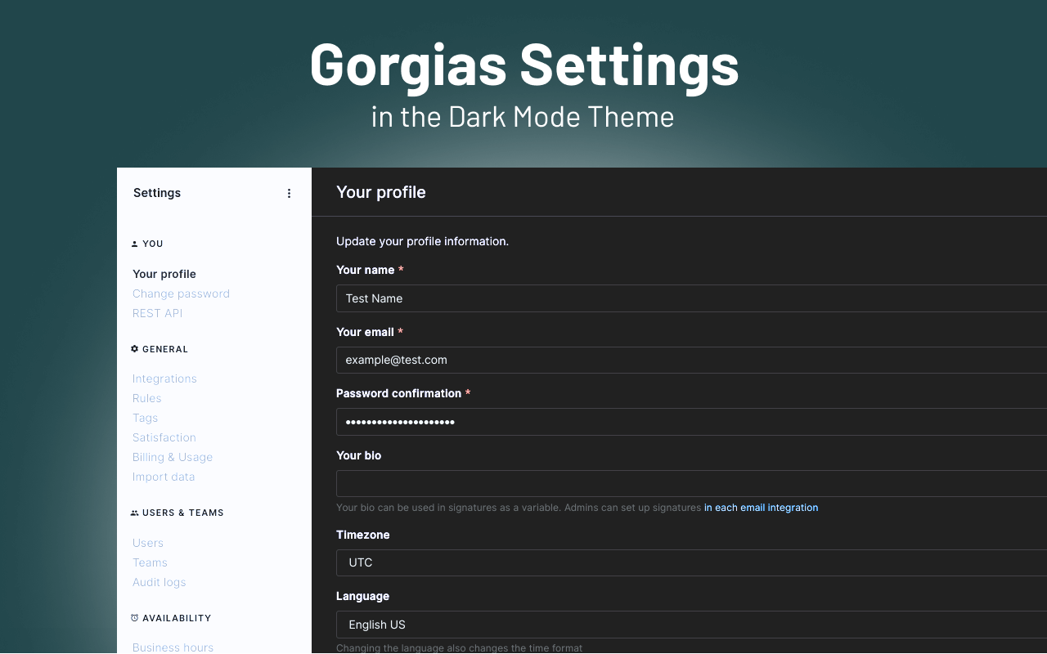Screen dimensions: 1047x654
Task: Go to Import data
Action: pyautogui.click(x=164, y=477)
